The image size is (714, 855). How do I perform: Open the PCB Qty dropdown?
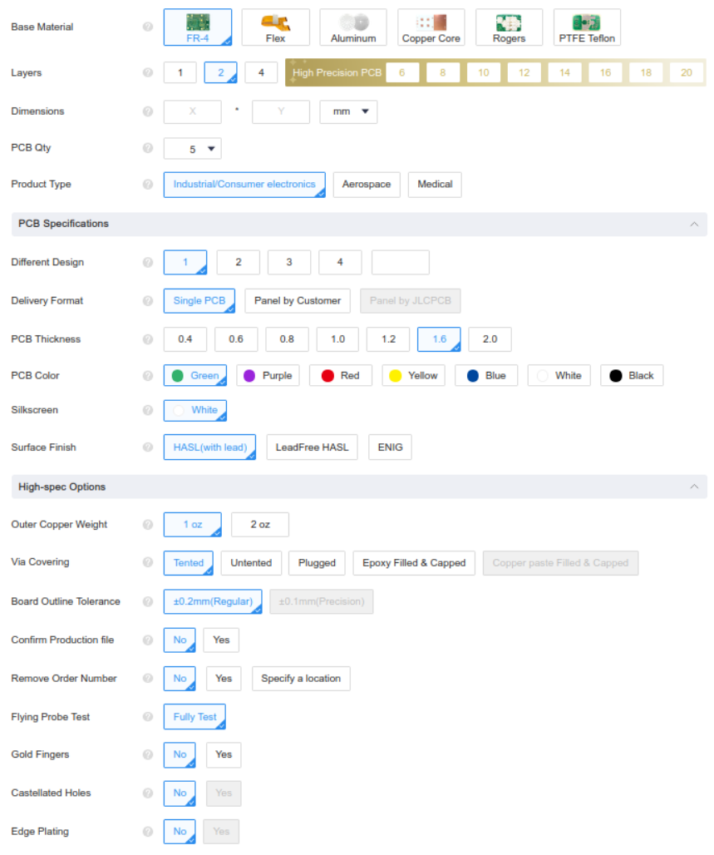pos(193,149)
